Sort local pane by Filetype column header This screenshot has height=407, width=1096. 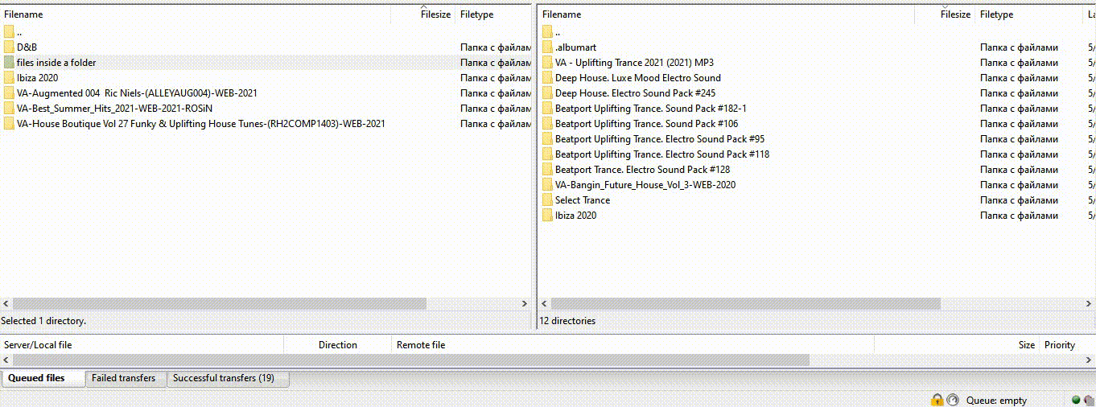coord(493,14)
